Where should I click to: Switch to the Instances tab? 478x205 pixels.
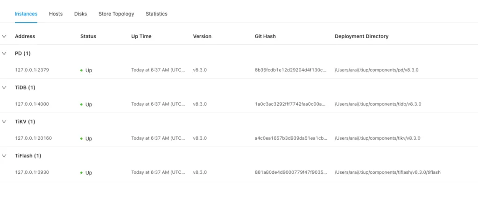26,14
